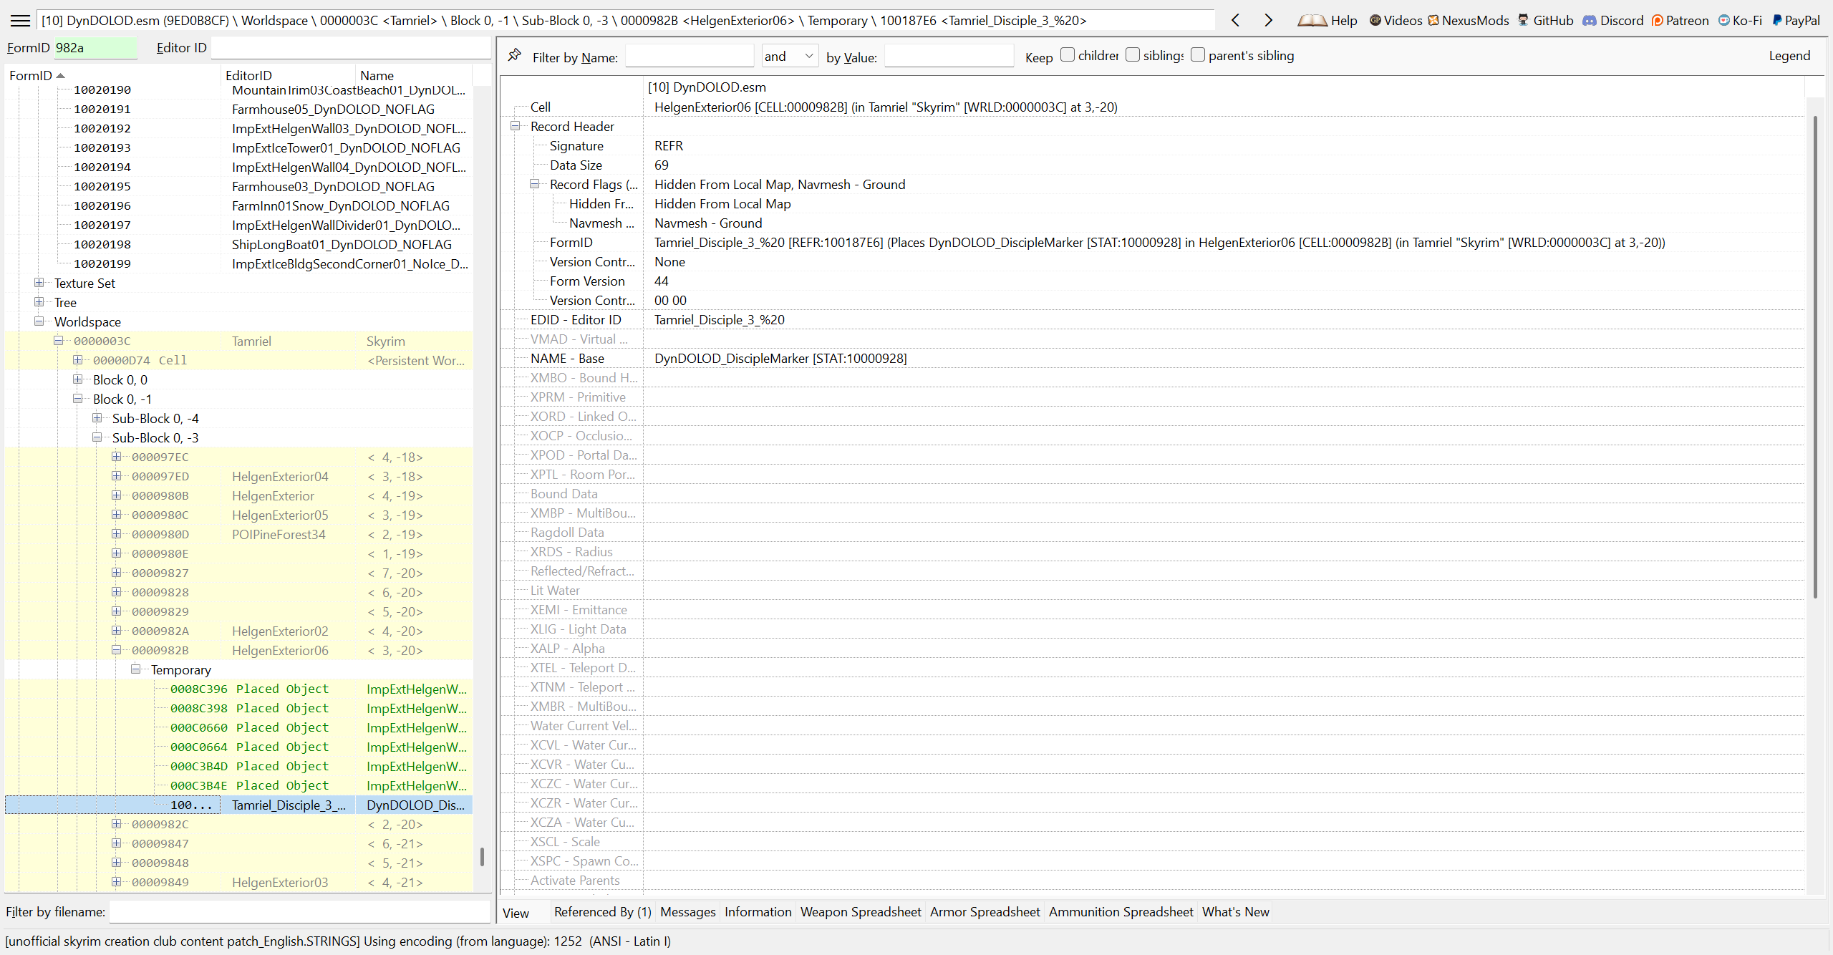Screen dimensions: 1833x955
Task: Click the forward navigation arrow
Action: tap(1268, 21)
